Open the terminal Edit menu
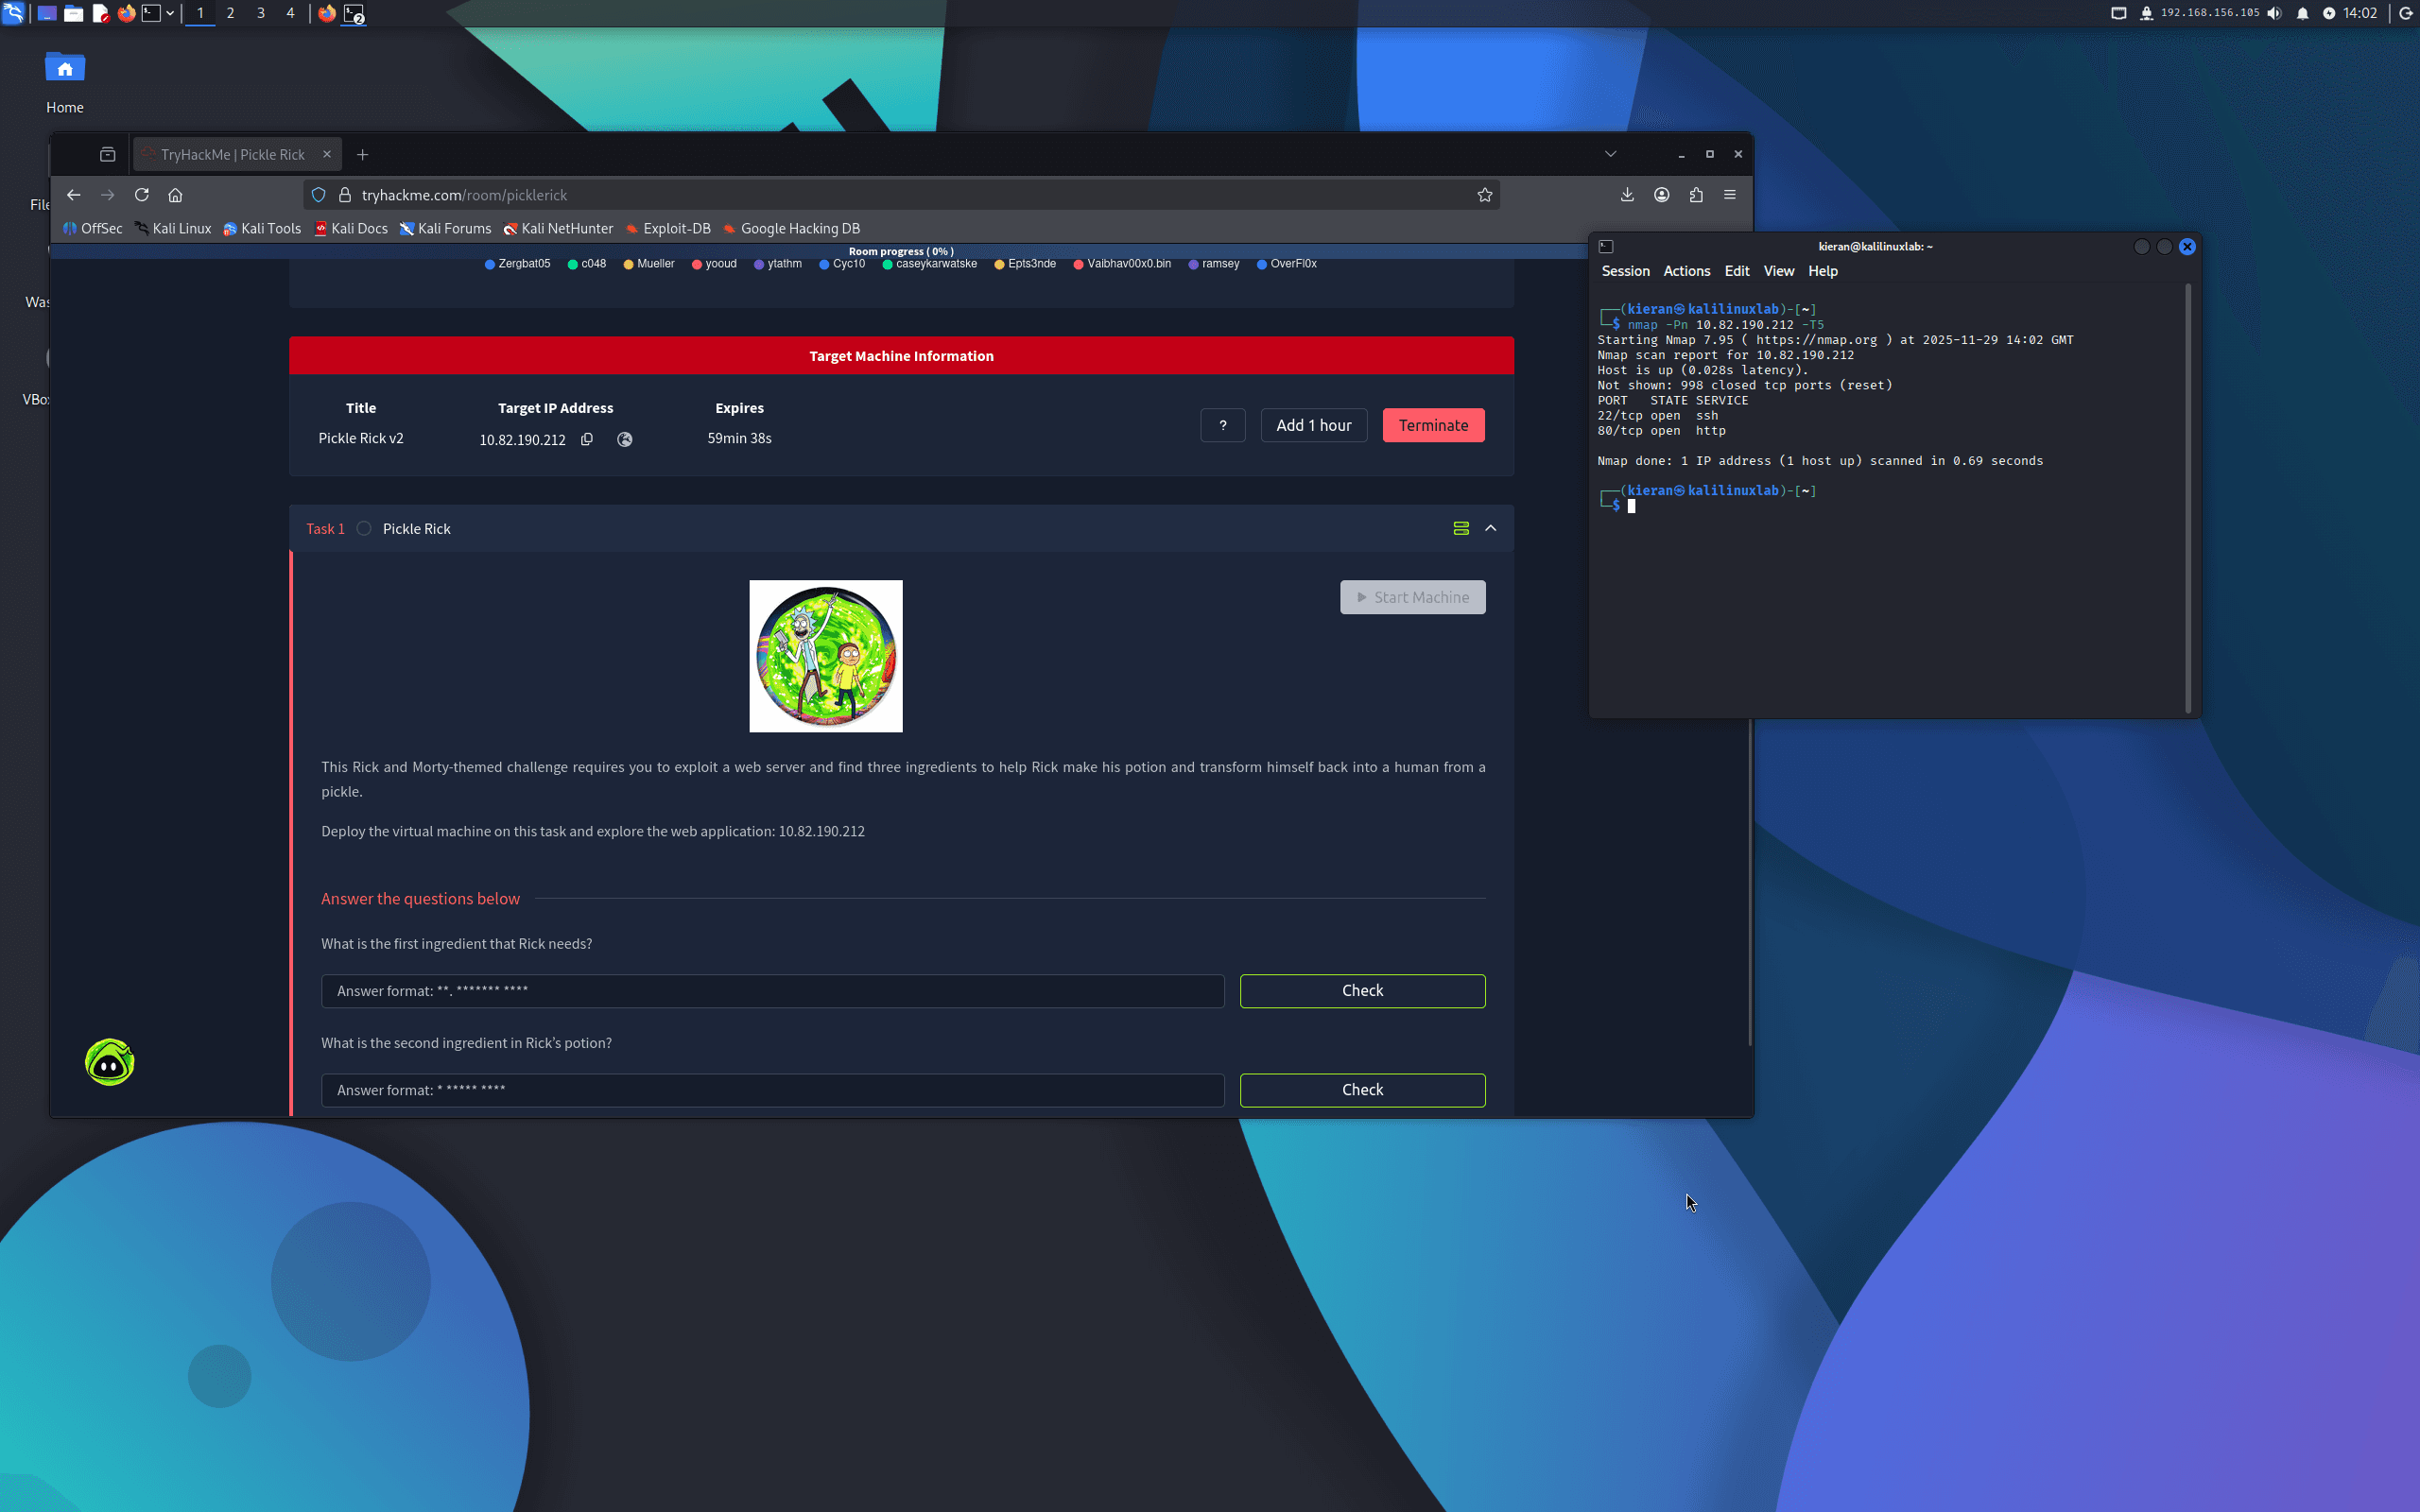Viewport: 2420px width, 1512px height. click(1737, 271)
